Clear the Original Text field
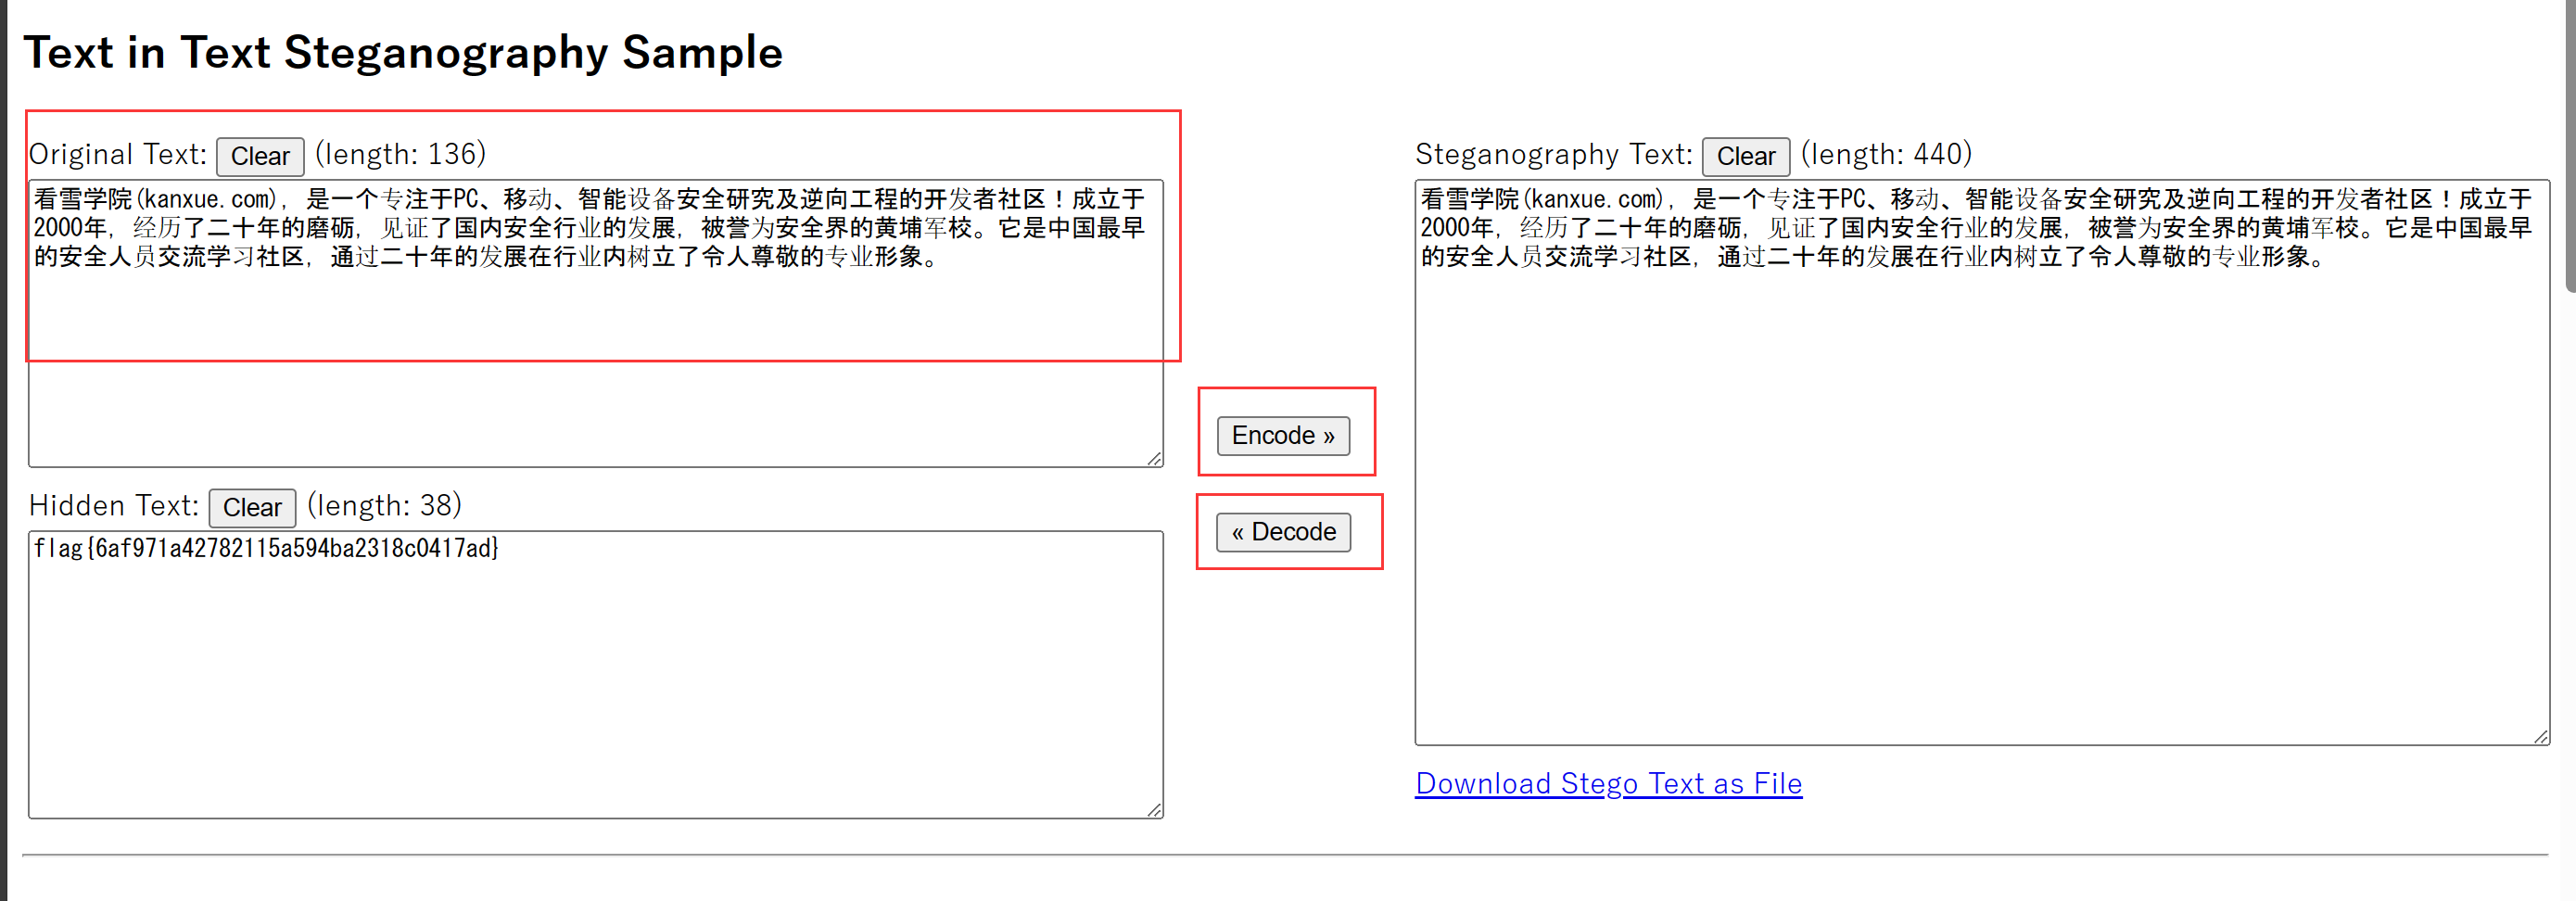Screen dimensions: 2576x901 click(260, 156)
